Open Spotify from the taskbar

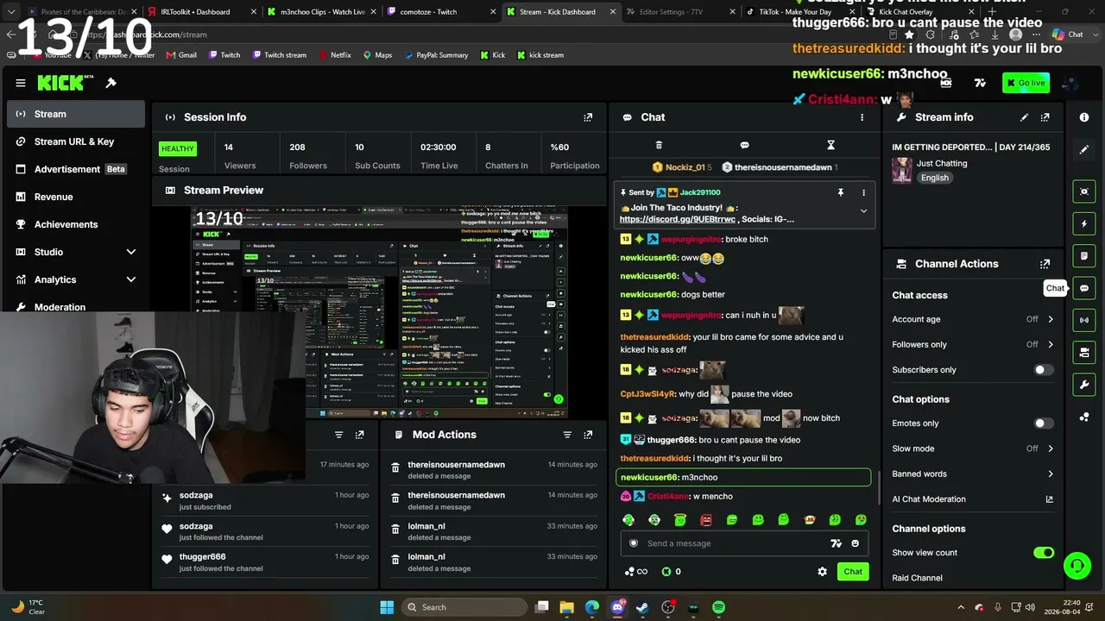pos(718,607)
